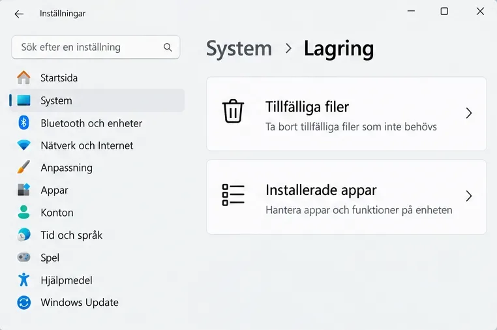Click the System monitor icon
497x330 pixels.
(x=23, y=100)
